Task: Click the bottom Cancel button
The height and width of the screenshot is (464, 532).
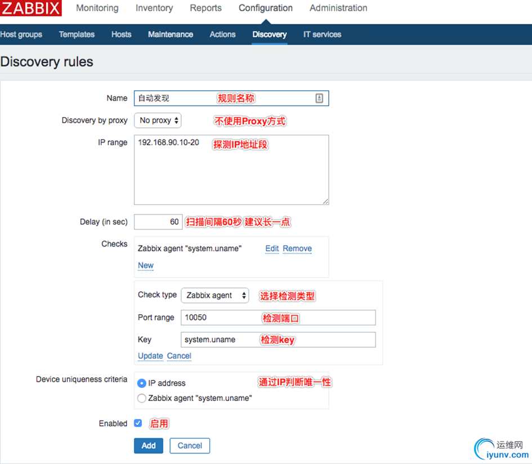Action: (x=190, y=445)
